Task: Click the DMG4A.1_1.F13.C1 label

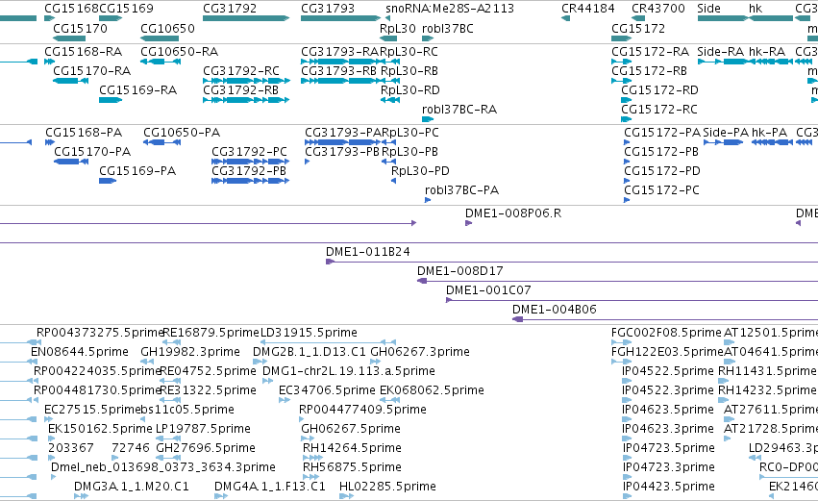Action: (x=270, y=487)
